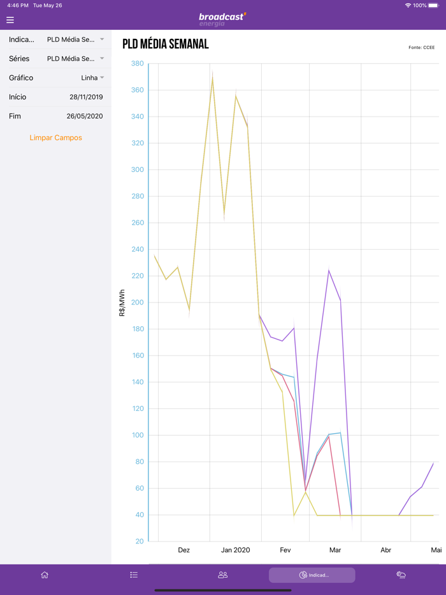Open the people tab icon
The width and height of the screenshot is (446, 595).
click(x=223, y=575)
